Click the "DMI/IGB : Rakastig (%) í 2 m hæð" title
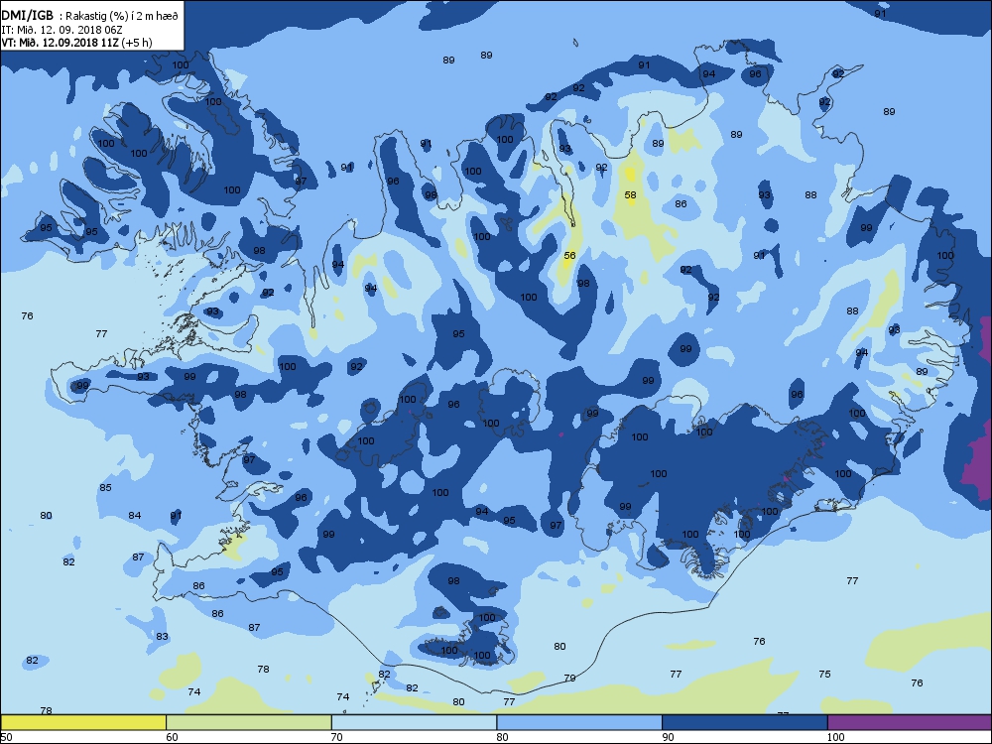992x744 pixels. pyautogui.click(x=90, y=16)
